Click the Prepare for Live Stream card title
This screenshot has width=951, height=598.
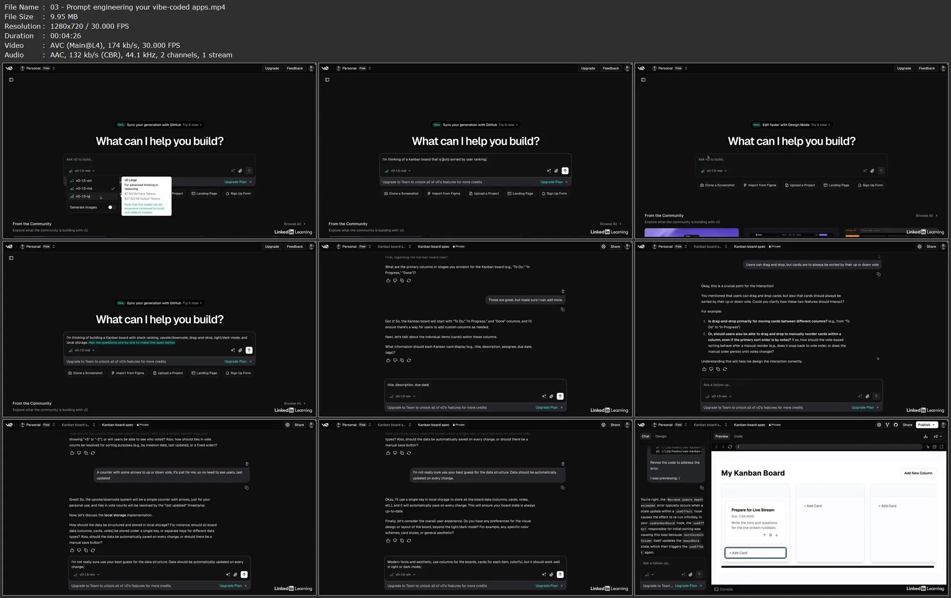753,510
